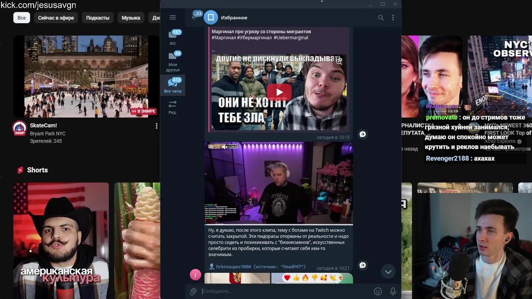This screenshot has height=299, width=532.
Task: Select the Все filter chip on YouTube
Action: [22, 18]
